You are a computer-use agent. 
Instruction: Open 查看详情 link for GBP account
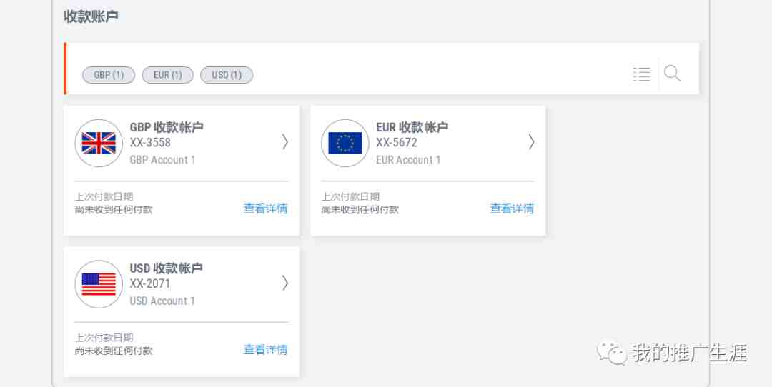pos(266,208)
